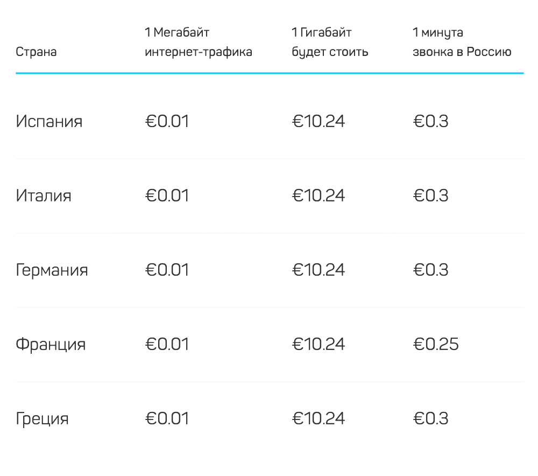Click the "1 Мегабайт интернет-трафика" column header
538x476 pixels.
(198, 43)
